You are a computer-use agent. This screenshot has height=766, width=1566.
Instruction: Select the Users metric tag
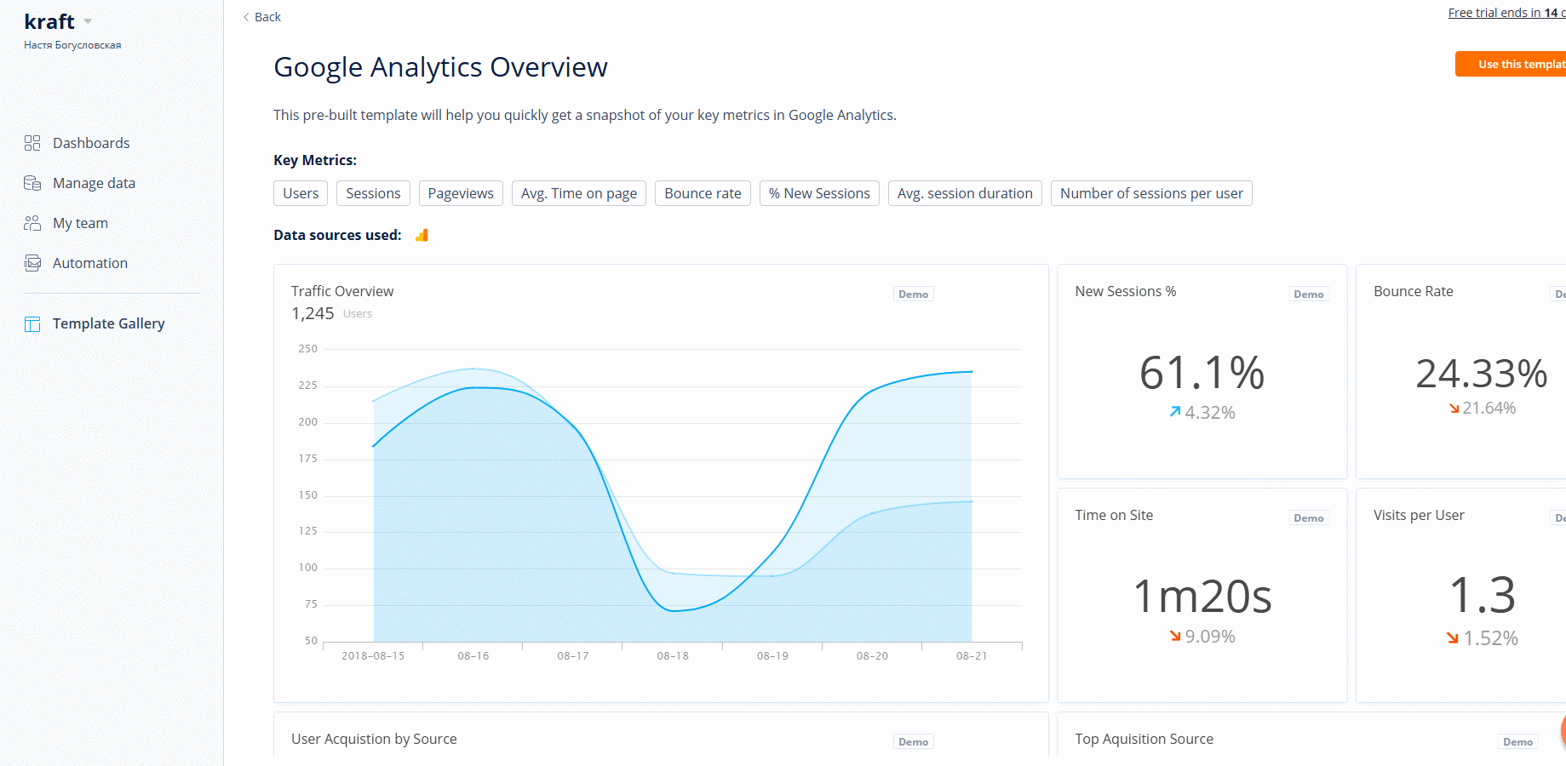tap(301, 193)
